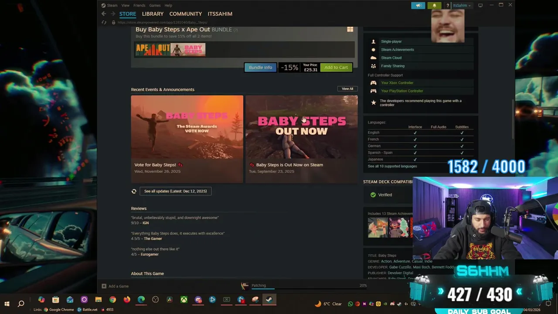Open Microsoft Edge from taskbar
Viewport: 558px width, 314px height.
[x=141, y=300]
